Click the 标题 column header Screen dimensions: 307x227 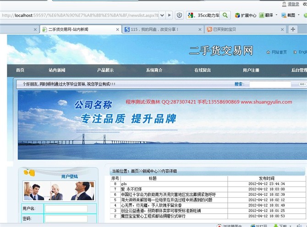click(x=153, y=178)
